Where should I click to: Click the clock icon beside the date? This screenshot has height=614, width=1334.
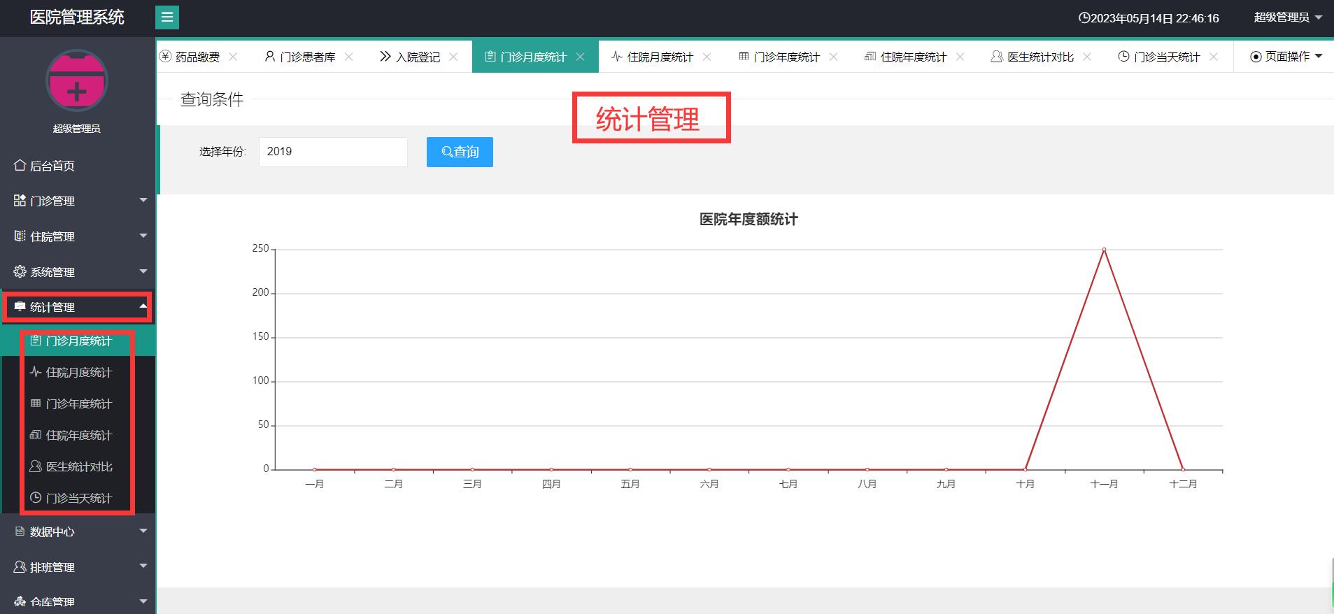tap(1084, 18)
